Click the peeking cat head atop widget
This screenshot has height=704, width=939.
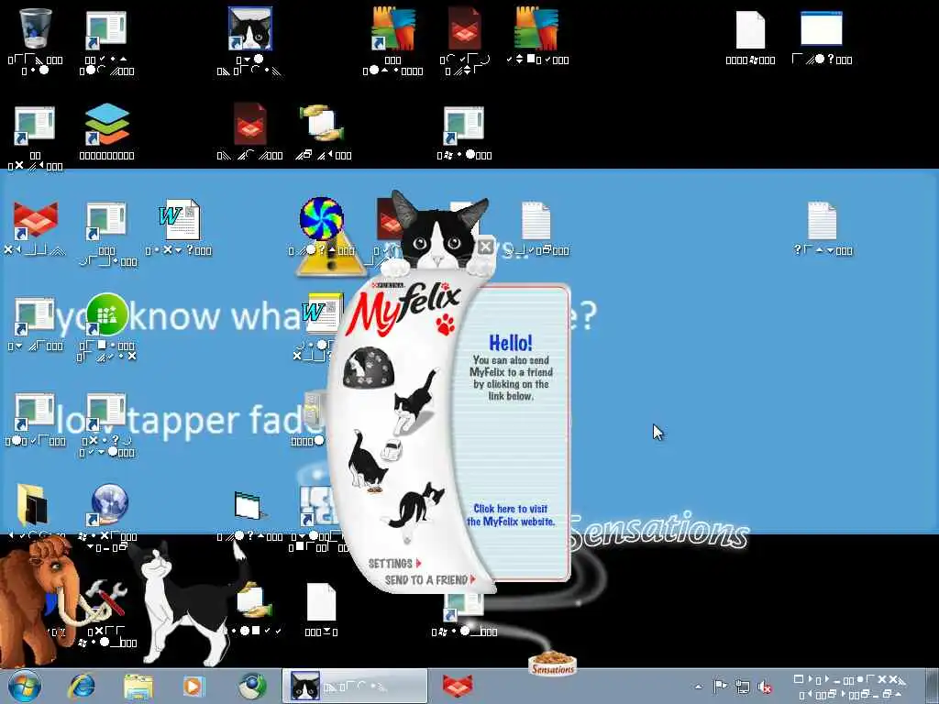pos(439,232)
